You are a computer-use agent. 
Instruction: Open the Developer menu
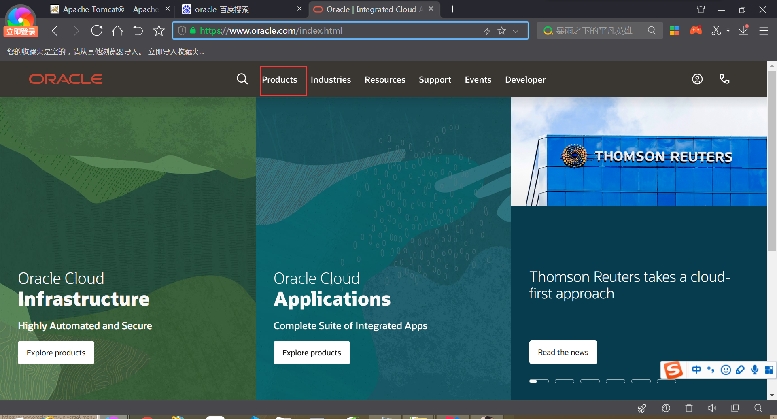(x=525, y=80)
